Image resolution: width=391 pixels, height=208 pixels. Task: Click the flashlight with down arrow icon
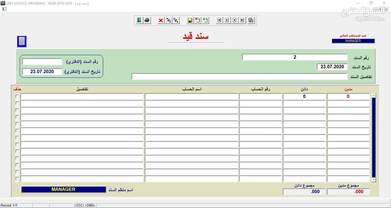(176, 20)
